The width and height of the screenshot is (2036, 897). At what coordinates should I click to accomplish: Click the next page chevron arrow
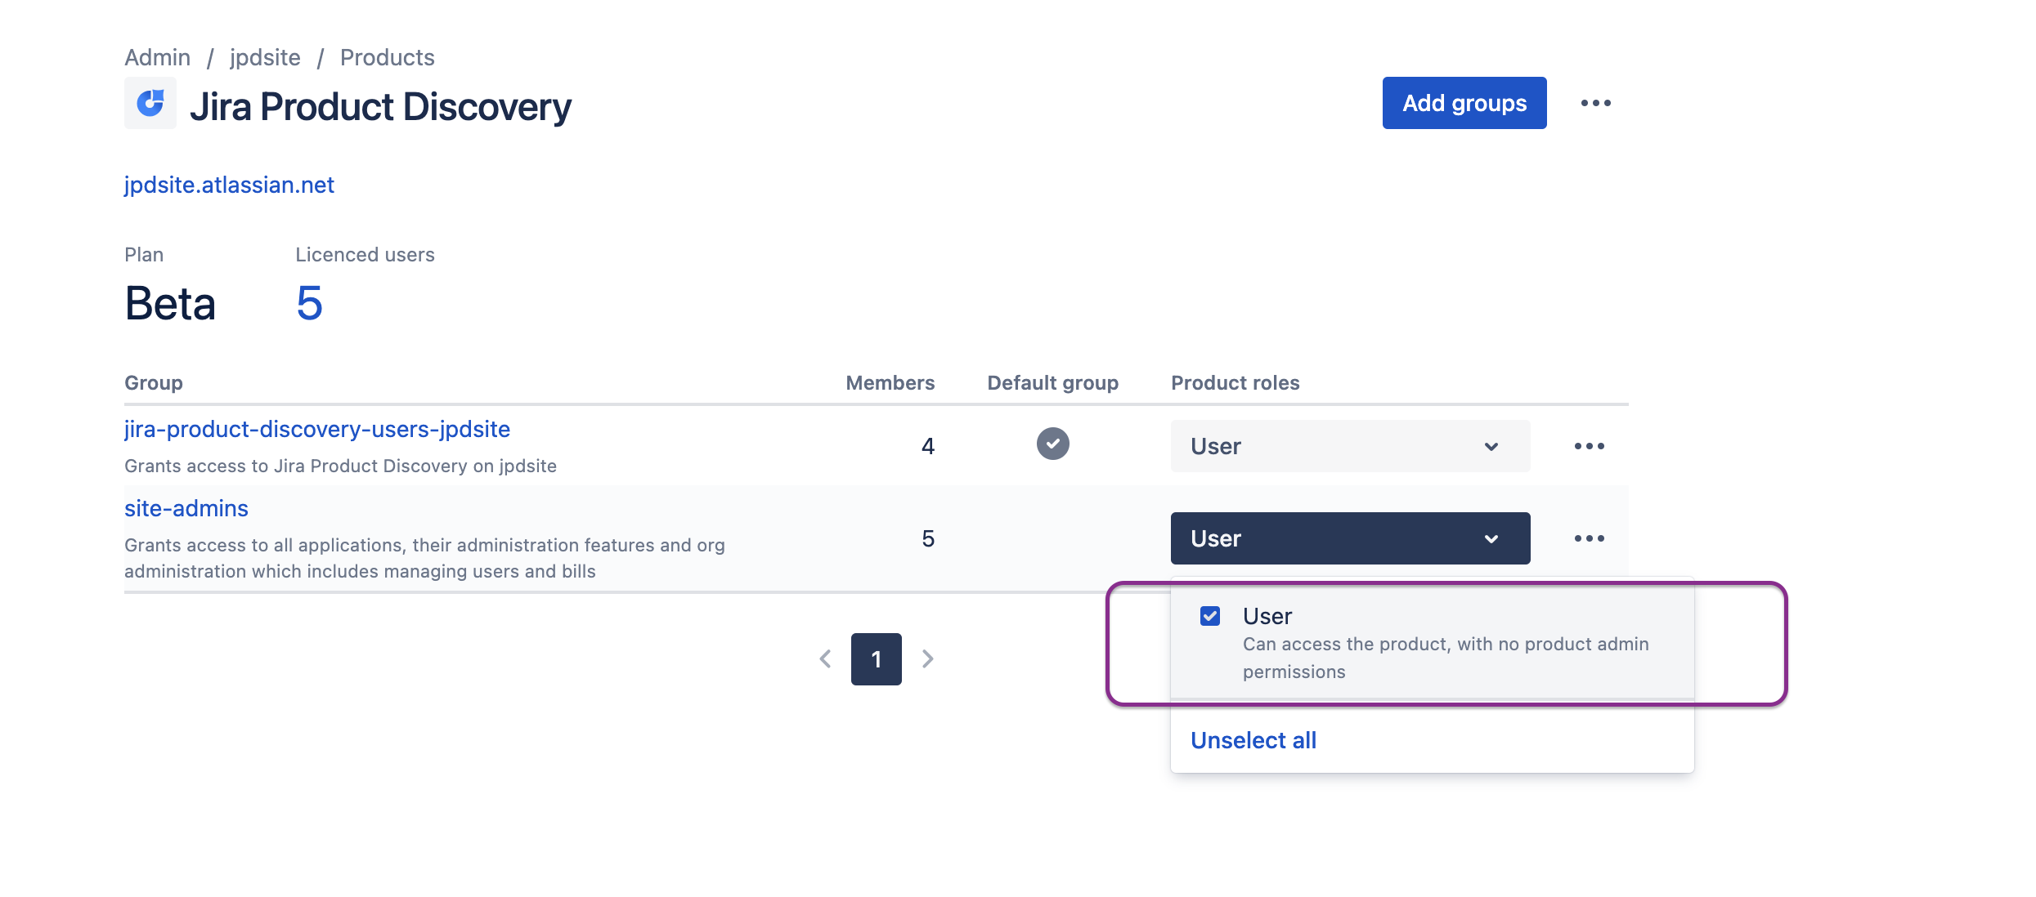pos(927,658)
